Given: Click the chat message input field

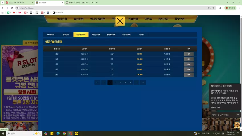Looking at the screenshot, I should click(x=223, y=115).
